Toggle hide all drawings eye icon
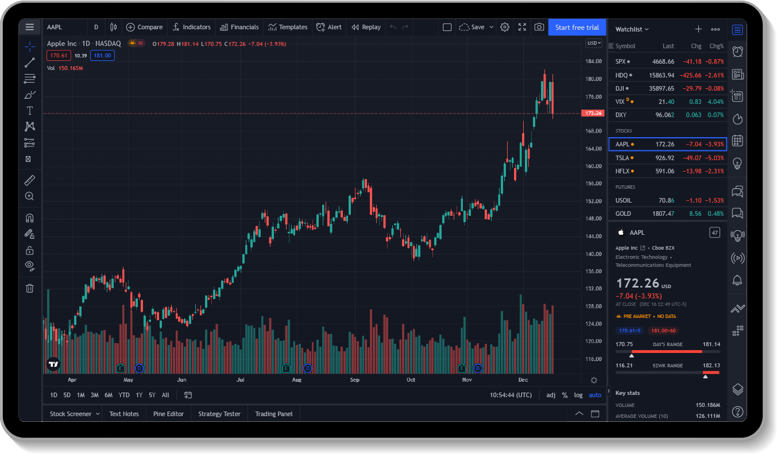777x454 pixels. click(30, 266)
